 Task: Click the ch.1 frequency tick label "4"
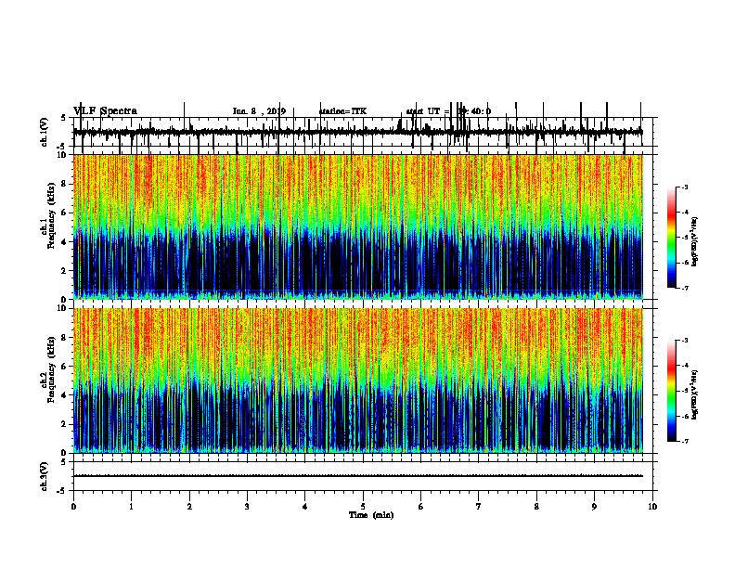point(64,242)
